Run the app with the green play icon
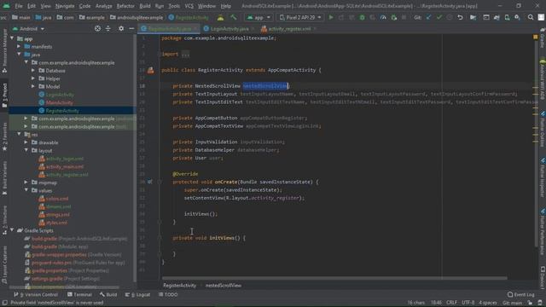Screen dimensions: 546x307 pos(331,17)
